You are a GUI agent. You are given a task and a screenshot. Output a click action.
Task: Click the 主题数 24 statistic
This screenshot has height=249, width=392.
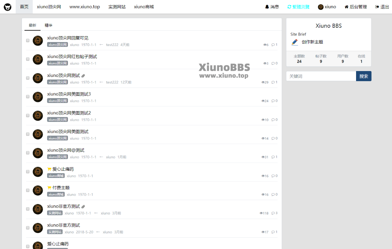pos(299,59)
